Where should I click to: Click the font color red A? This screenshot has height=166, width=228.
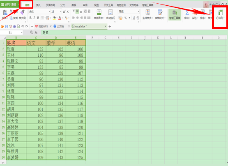60,18
